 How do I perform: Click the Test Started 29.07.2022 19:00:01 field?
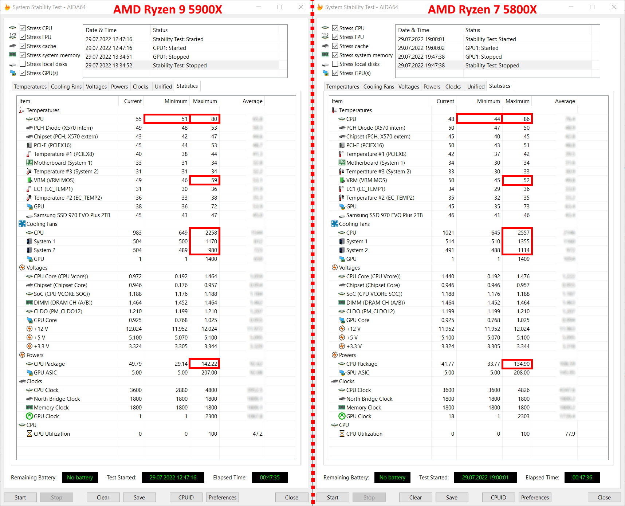486,477
